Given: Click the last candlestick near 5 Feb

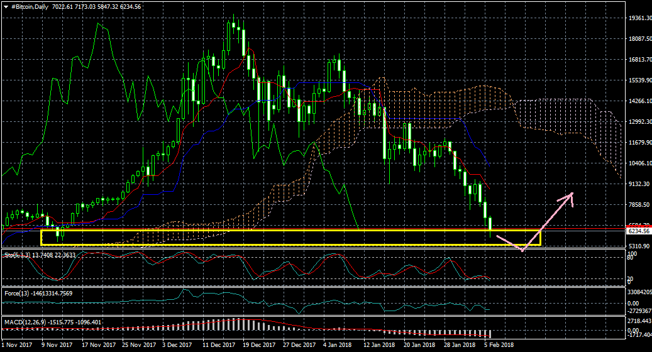Looking at the screenshot, I should [490, 223].
